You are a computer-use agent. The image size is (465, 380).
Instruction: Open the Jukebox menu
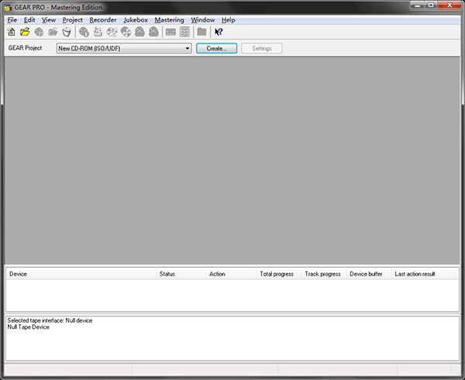pos(135,19)
